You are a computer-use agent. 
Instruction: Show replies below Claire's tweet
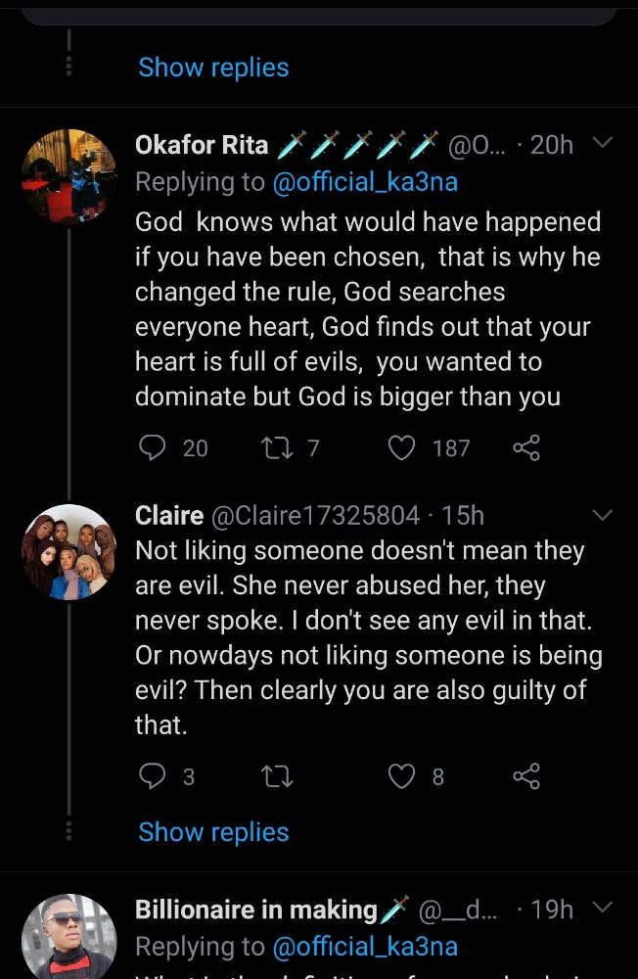point(213,832)
